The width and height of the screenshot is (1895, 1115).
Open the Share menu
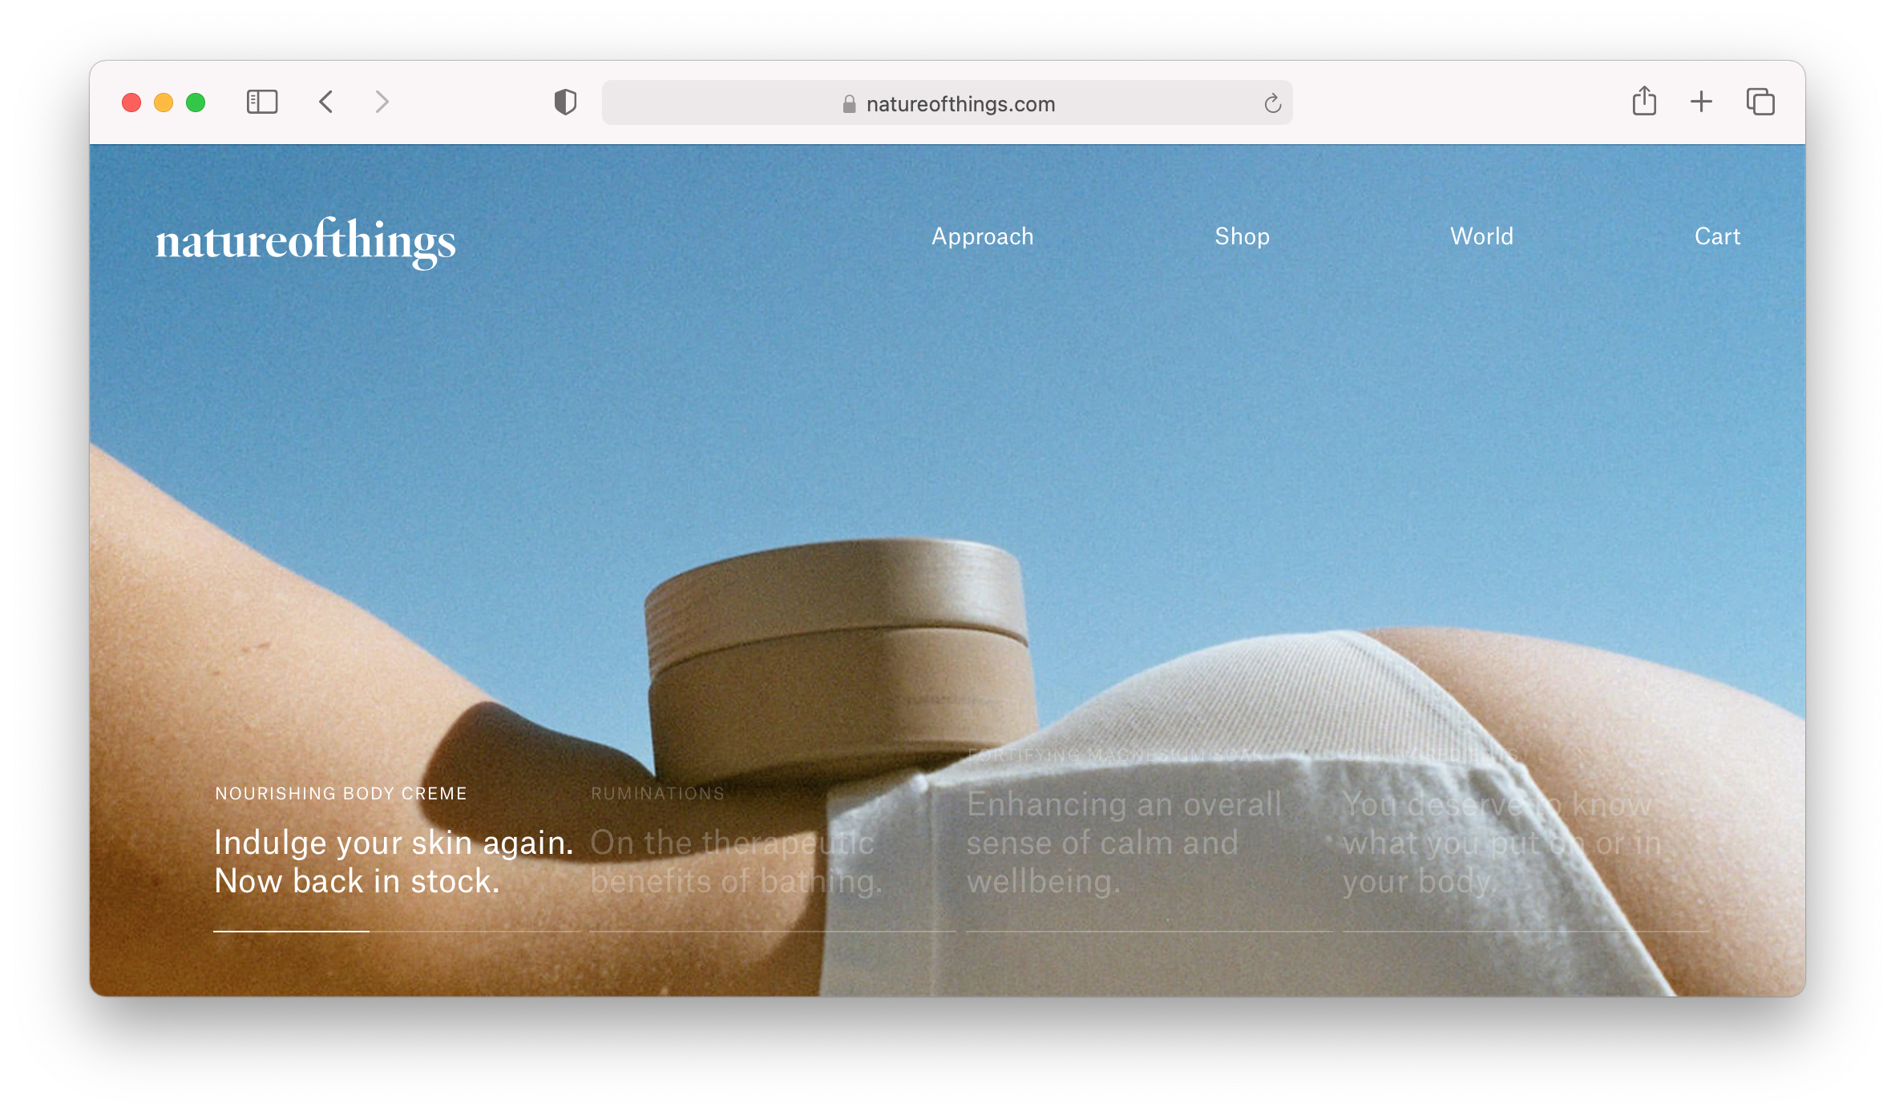click(x=1644, y=101)
